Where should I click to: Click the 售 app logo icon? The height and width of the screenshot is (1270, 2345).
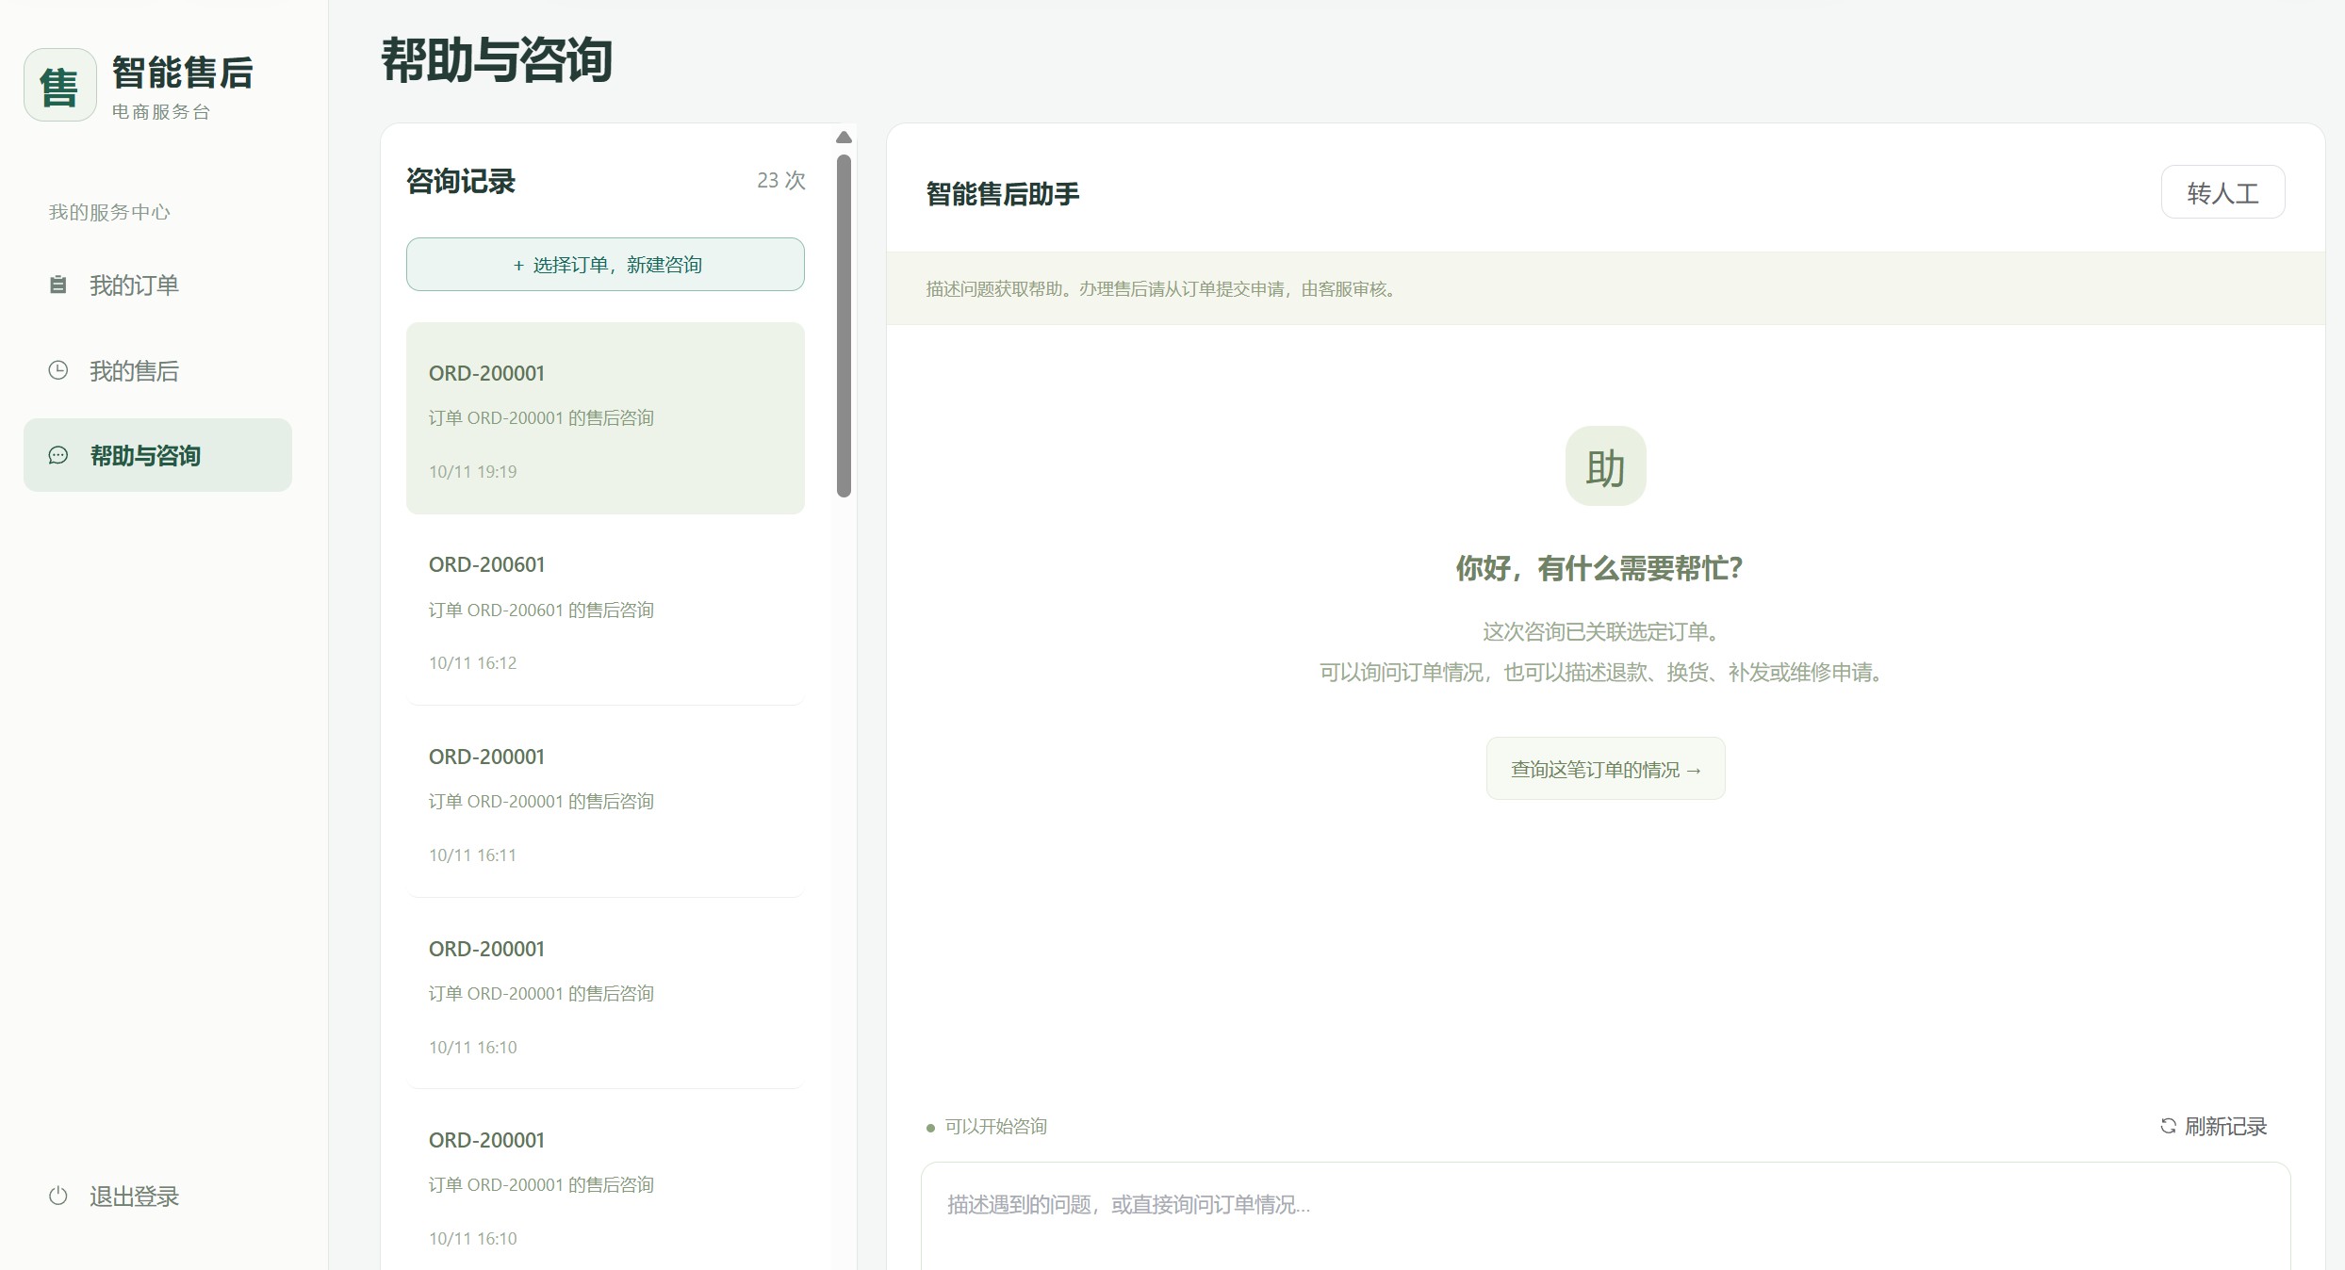coord(60,86)
